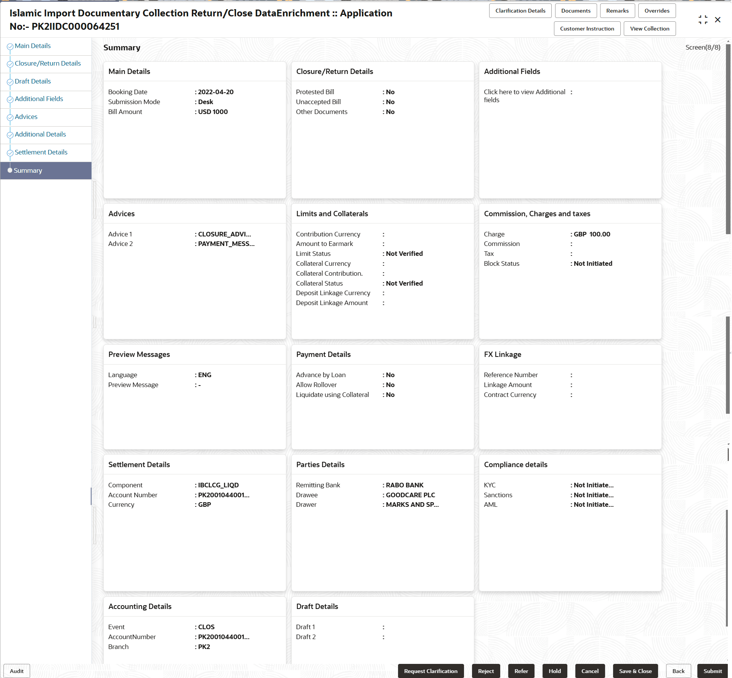
Task: Click the Save & Close button
Action: click(x=635, y=671)
